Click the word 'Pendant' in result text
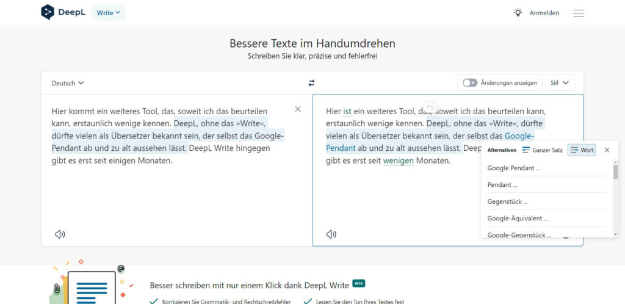Image resolution: width=625 pixels, height=304 pixels. [341, 148]
